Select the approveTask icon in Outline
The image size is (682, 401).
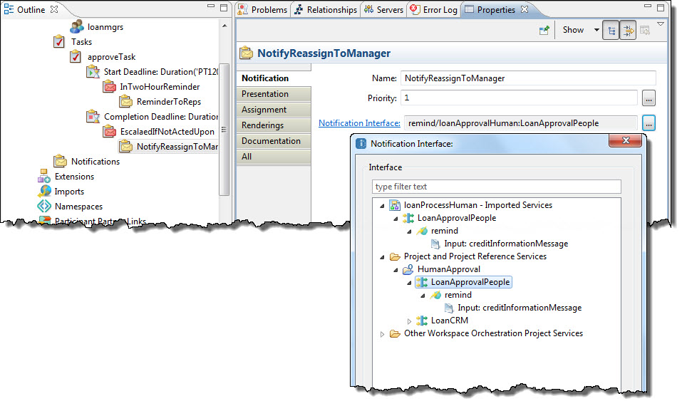coord(76,57)
